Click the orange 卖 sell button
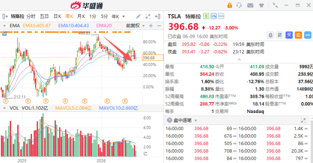The image size is (313, 163). click(298, 35)
